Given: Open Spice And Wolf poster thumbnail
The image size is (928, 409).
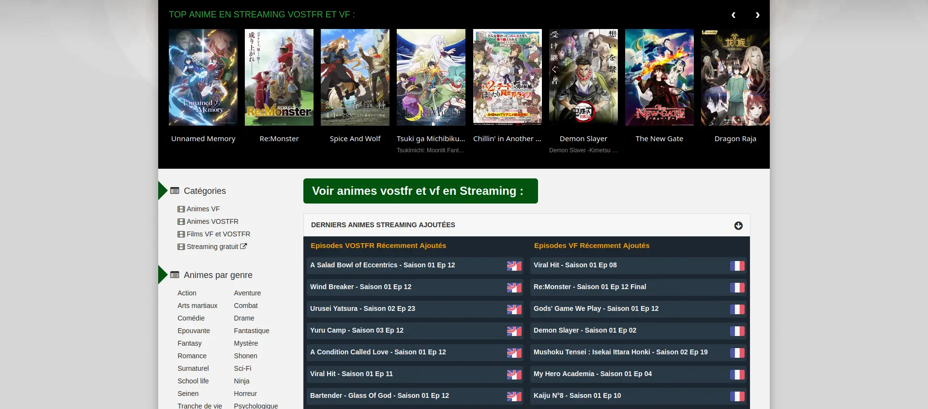Looking at the screenshot, I should point(355,77).
